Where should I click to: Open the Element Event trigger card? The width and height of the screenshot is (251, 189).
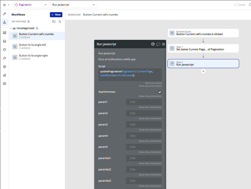203,33
